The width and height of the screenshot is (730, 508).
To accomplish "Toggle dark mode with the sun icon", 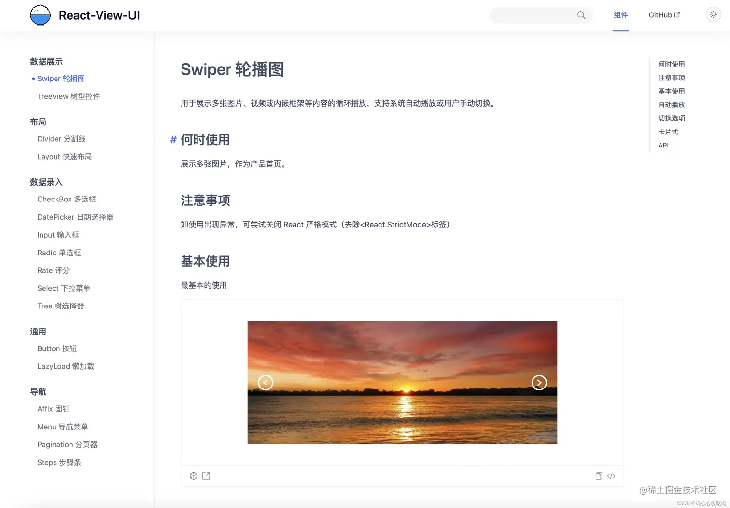I will pos(713,14).
